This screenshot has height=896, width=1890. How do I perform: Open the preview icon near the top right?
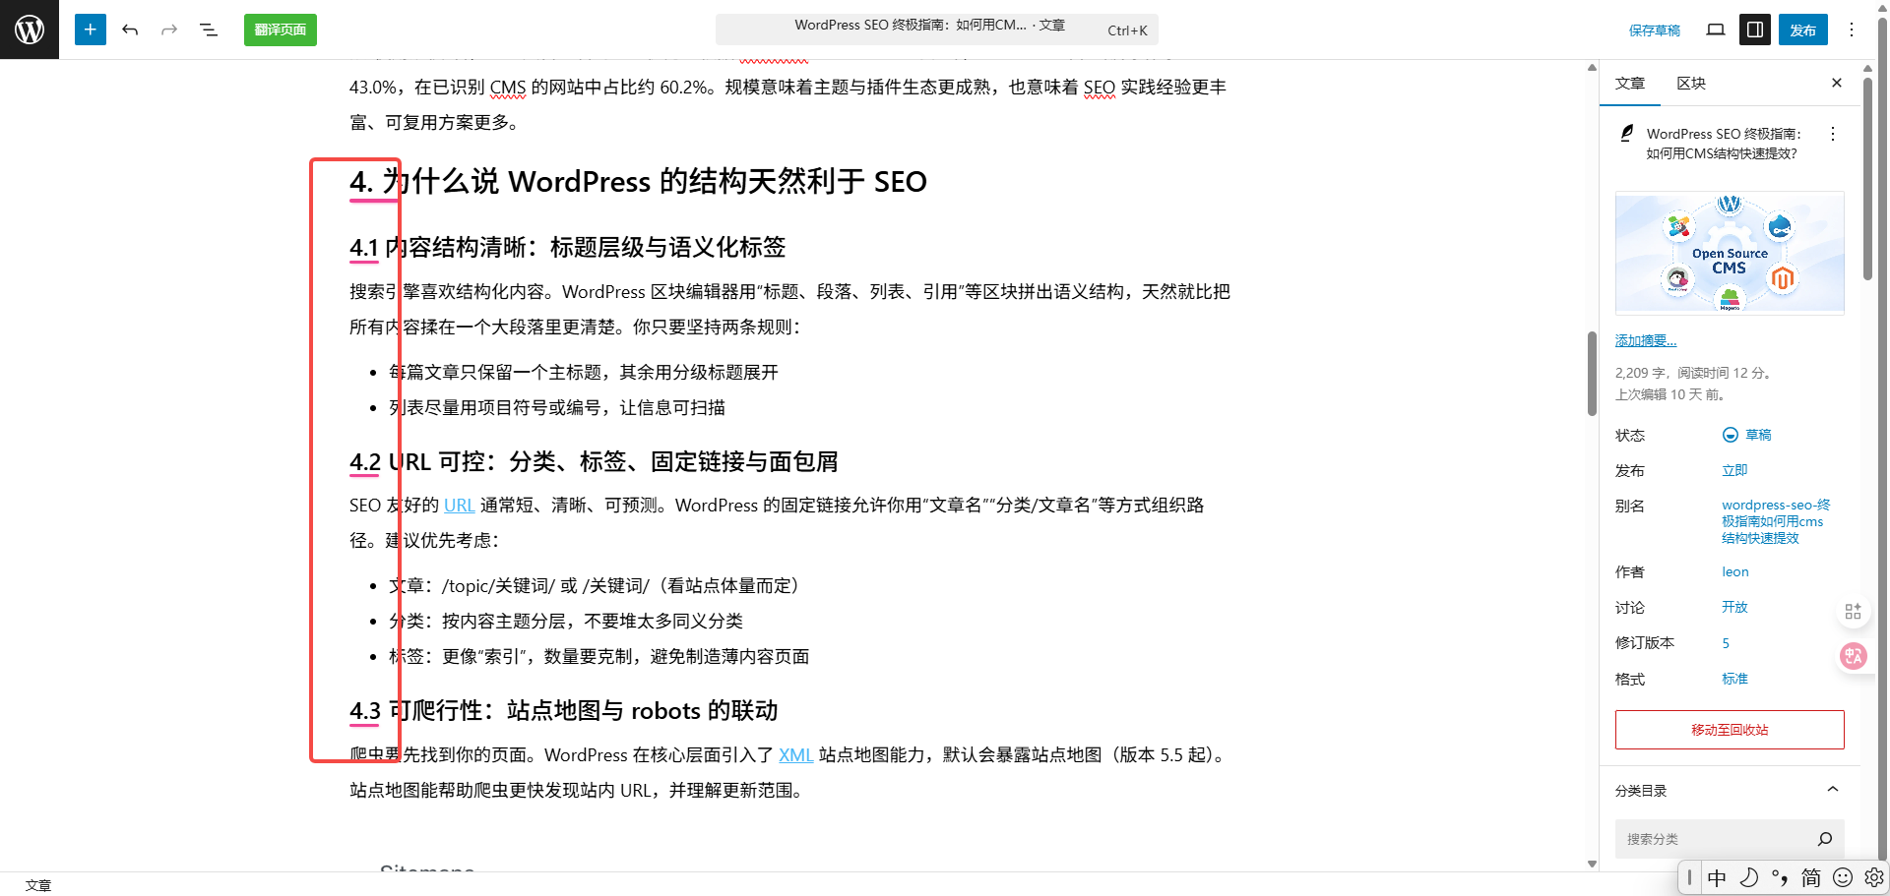pyautogui.click(x=1715, y=30)
